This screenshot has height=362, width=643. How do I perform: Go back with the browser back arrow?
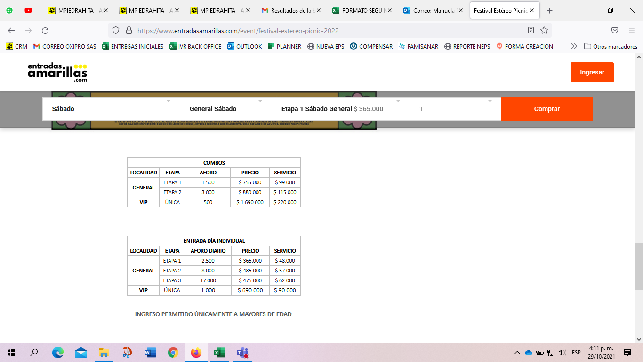tap(11, 30)
